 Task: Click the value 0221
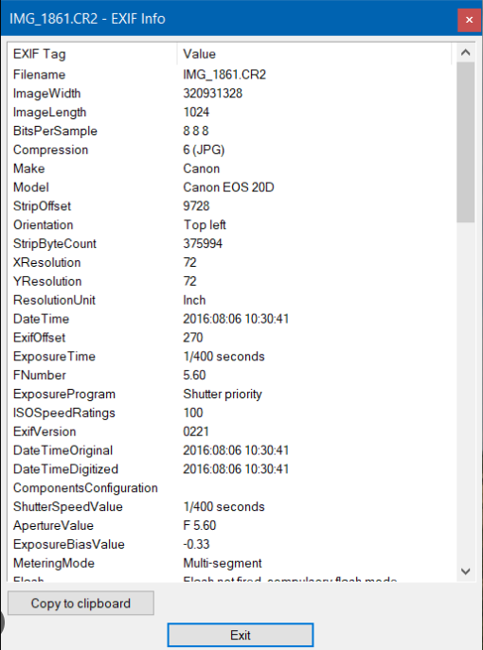pyautogui.click(x=196, y=431)
